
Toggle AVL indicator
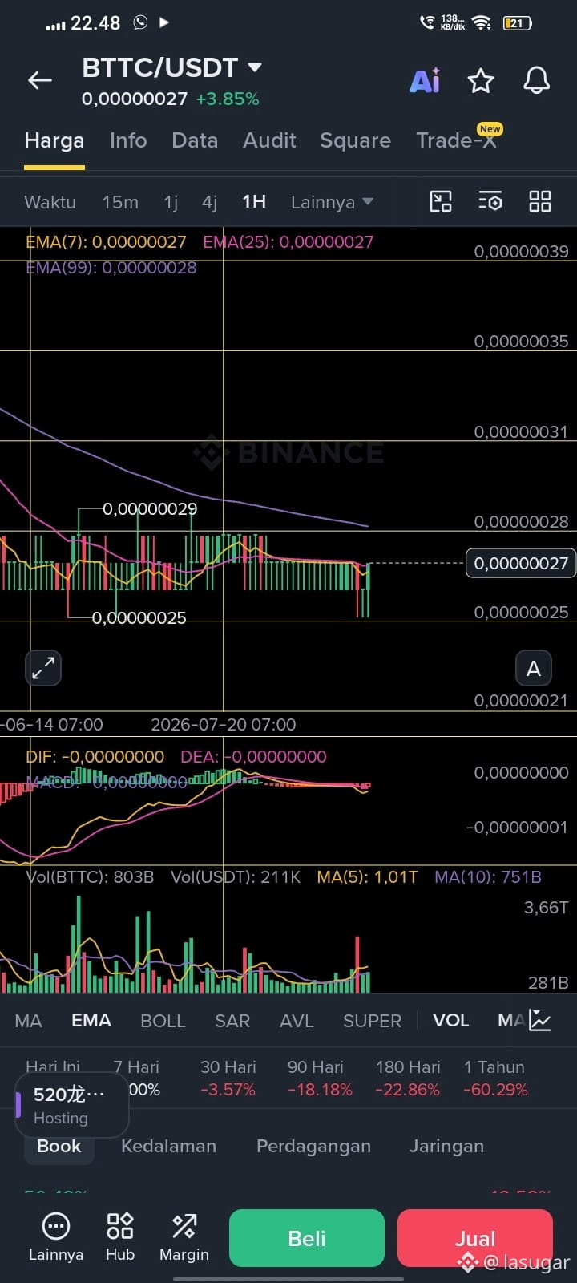[297, 1021]
